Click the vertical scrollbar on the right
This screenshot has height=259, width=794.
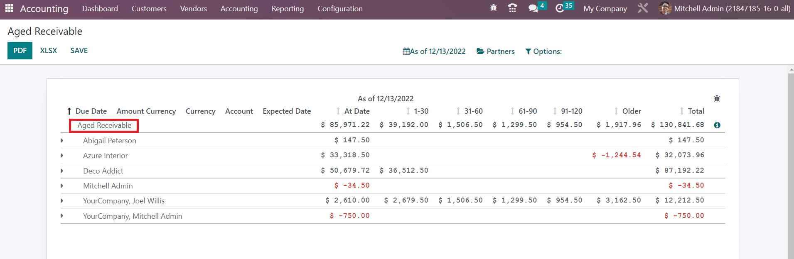(x=791, y=166)
